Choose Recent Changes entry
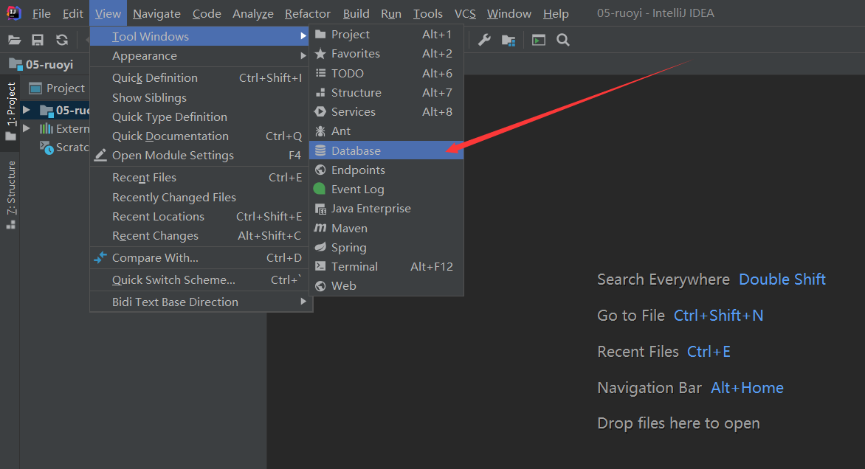 point(201,236)
